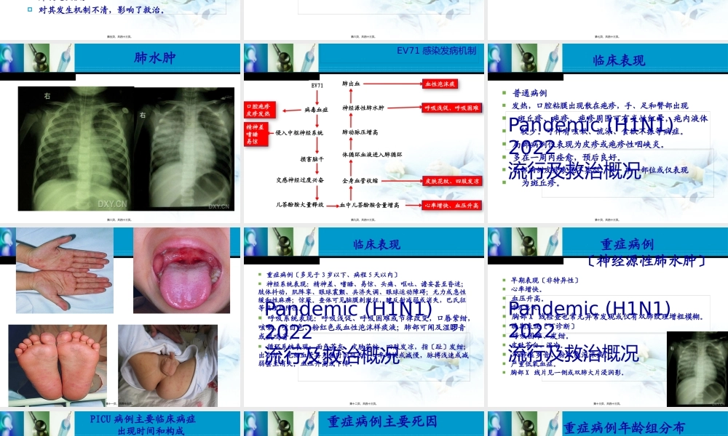Screen dimensions: 728x436
Task: Click the red box 呼吸浅促、呼吸困难
Action: click(452, 108)
